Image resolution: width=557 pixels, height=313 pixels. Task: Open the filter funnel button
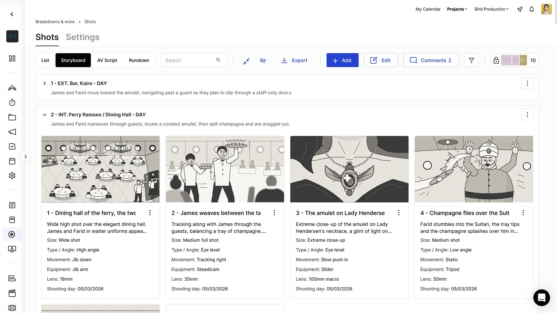click(x=471, y=60)
